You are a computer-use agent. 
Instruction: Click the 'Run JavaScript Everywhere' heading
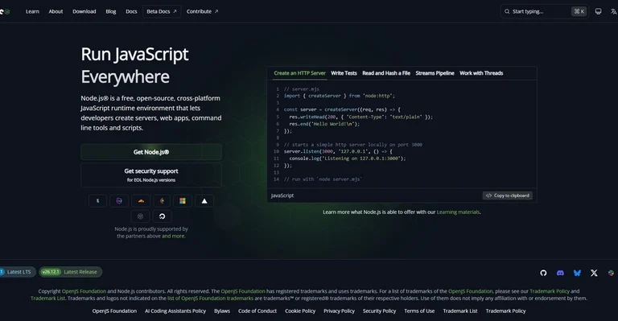[135, 65]
